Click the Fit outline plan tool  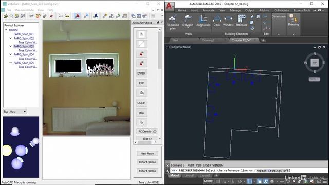tap(173, 22)
